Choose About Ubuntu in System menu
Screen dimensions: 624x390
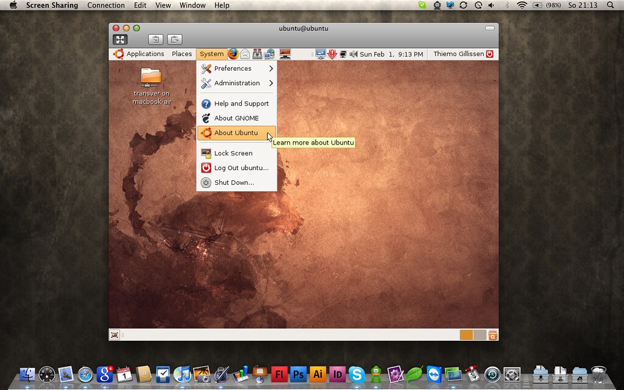237,133
